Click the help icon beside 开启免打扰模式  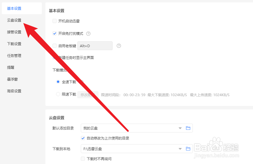point(88,34)
